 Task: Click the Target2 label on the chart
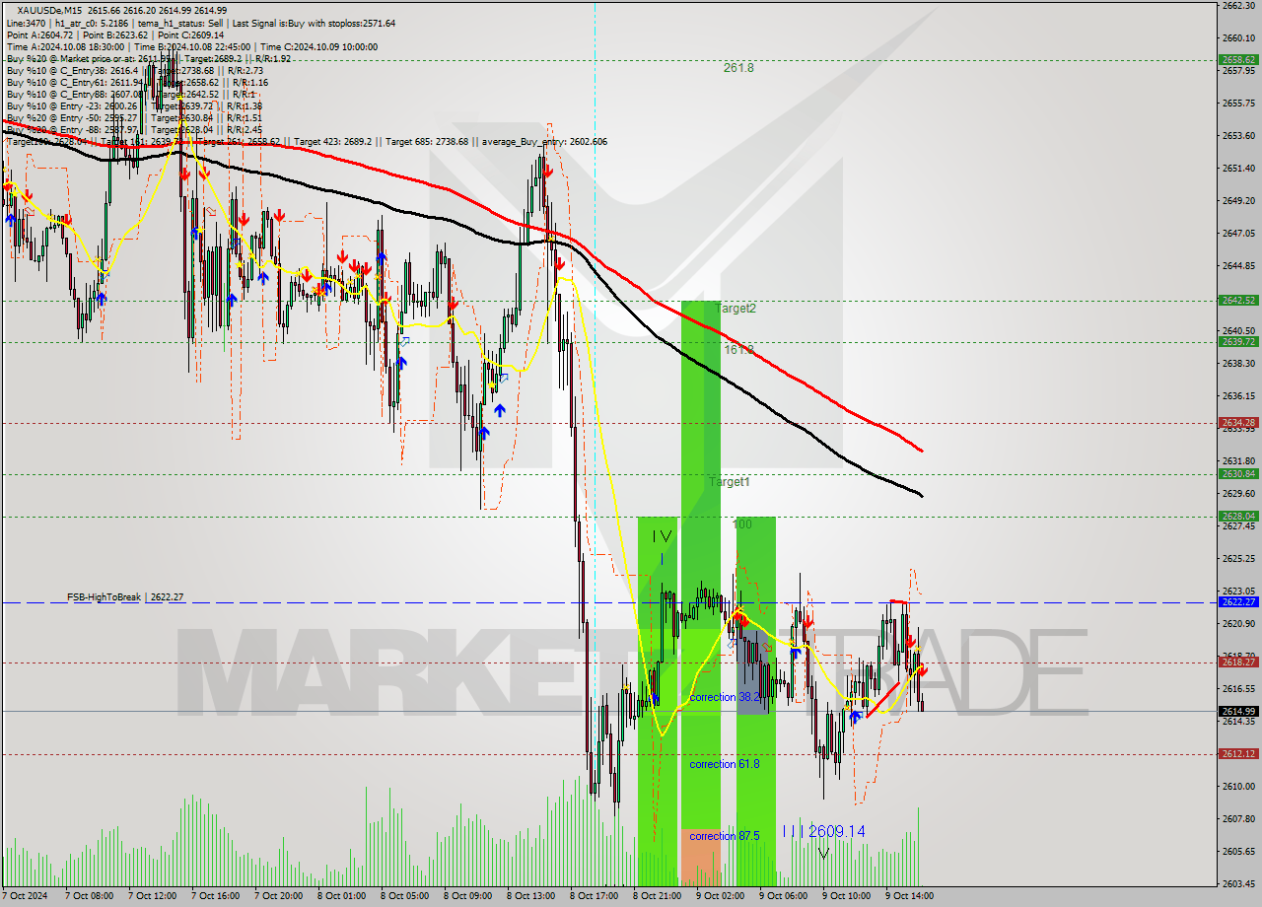click(736, 308)
